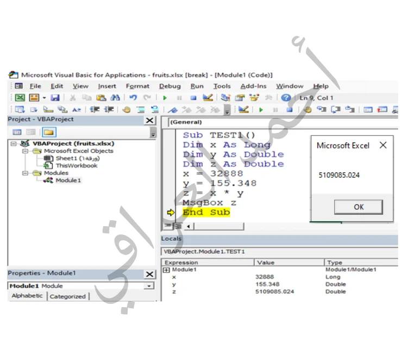Open Edit toolbar options overflow arrow
This screenshot has width=408, height=361.
227,110
